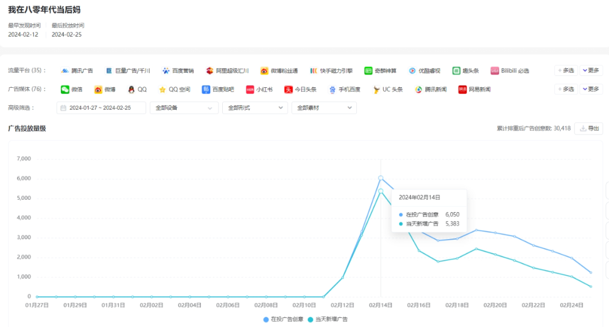Choose the 微博粉丝通 platform icon

click(x=264, y=71)
